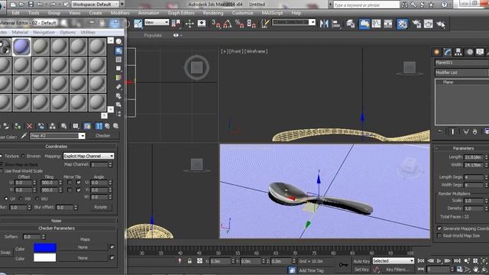
Task: Click the Pan View hand icon
Action: click(x=475, y=269)
